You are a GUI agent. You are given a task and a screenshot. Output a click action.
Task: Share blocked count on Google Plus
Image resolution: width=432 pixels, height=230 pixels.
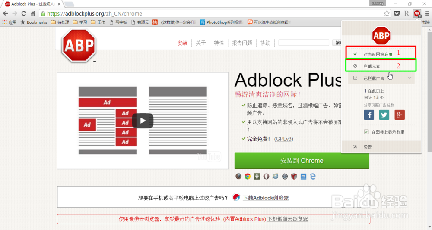click(x=400, y=115)
